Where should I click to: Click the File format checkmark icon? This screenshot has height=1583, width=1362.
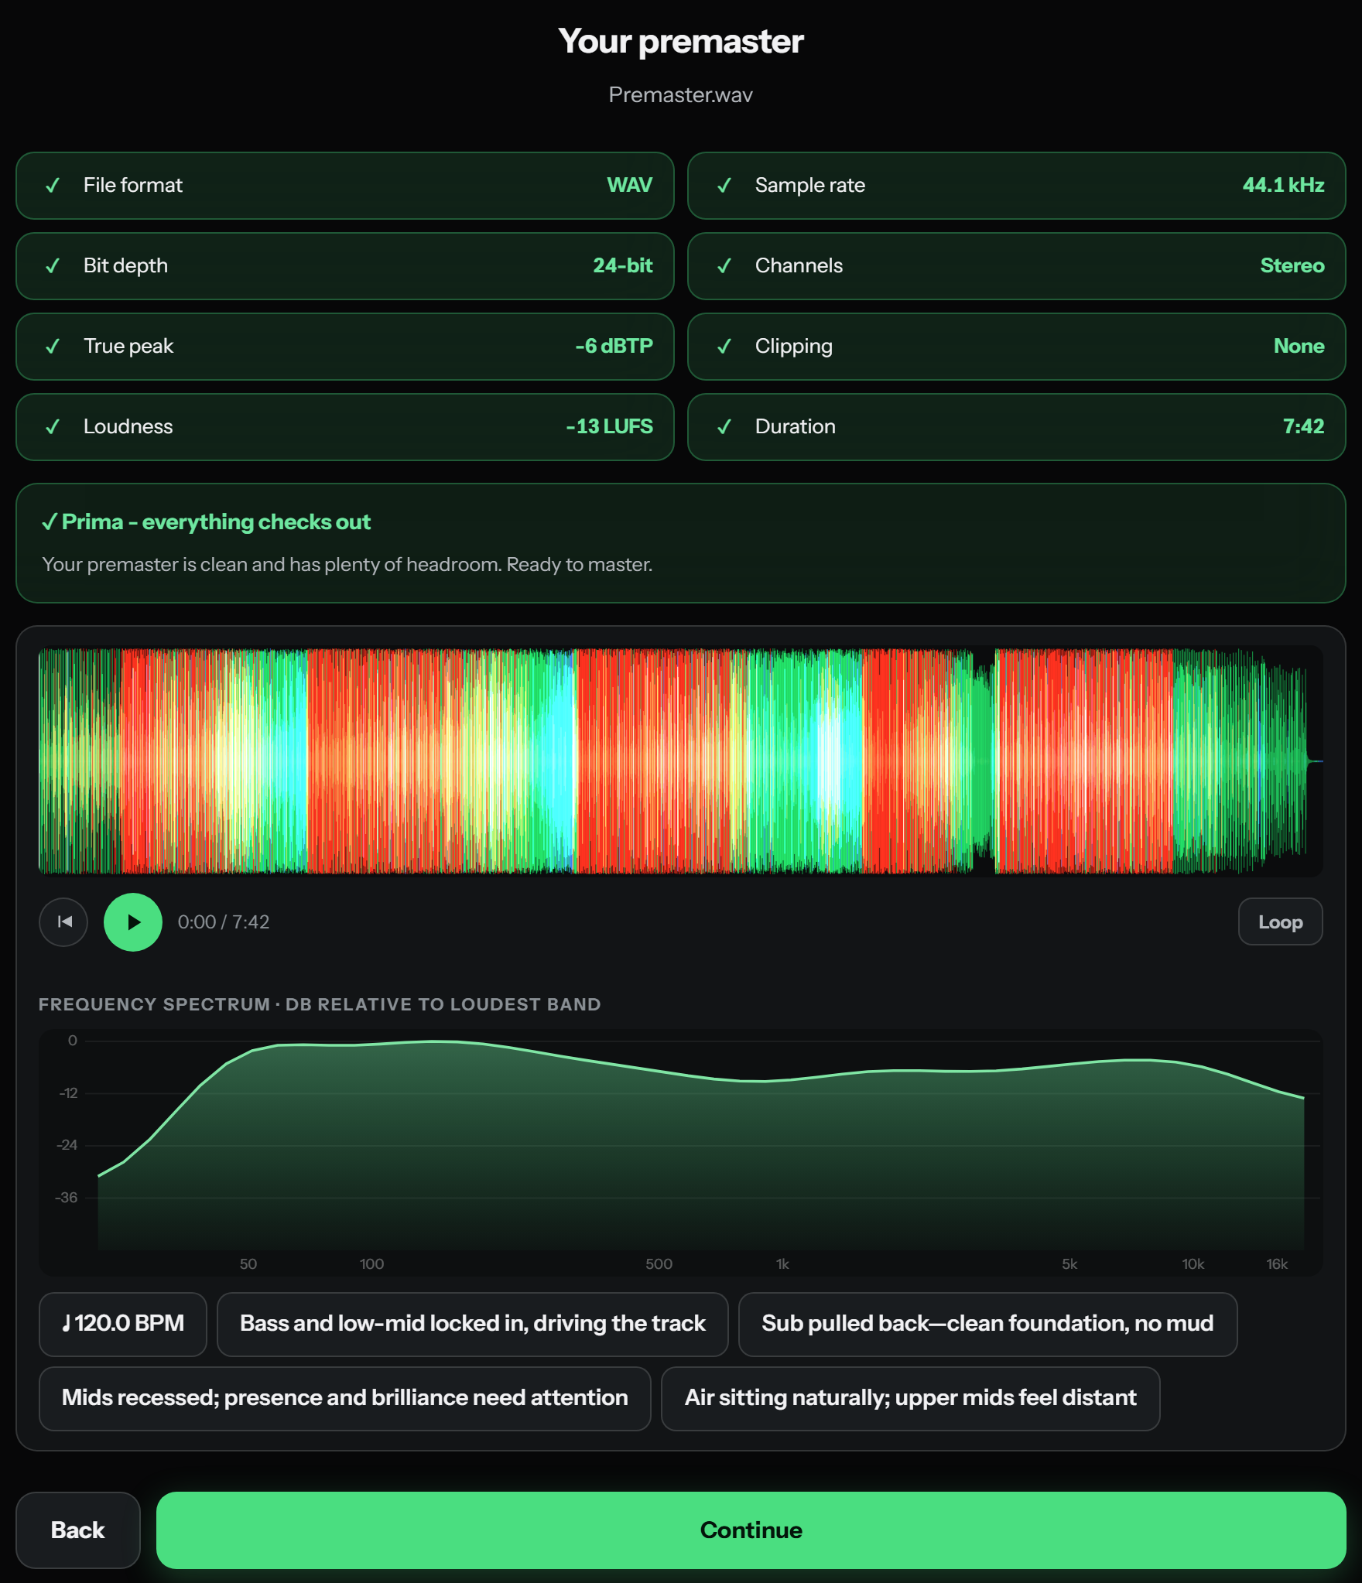[53, 186]
